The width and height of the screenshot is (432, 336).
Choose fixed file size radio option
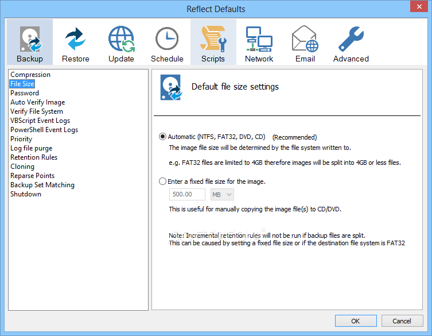tap(162, 181)
